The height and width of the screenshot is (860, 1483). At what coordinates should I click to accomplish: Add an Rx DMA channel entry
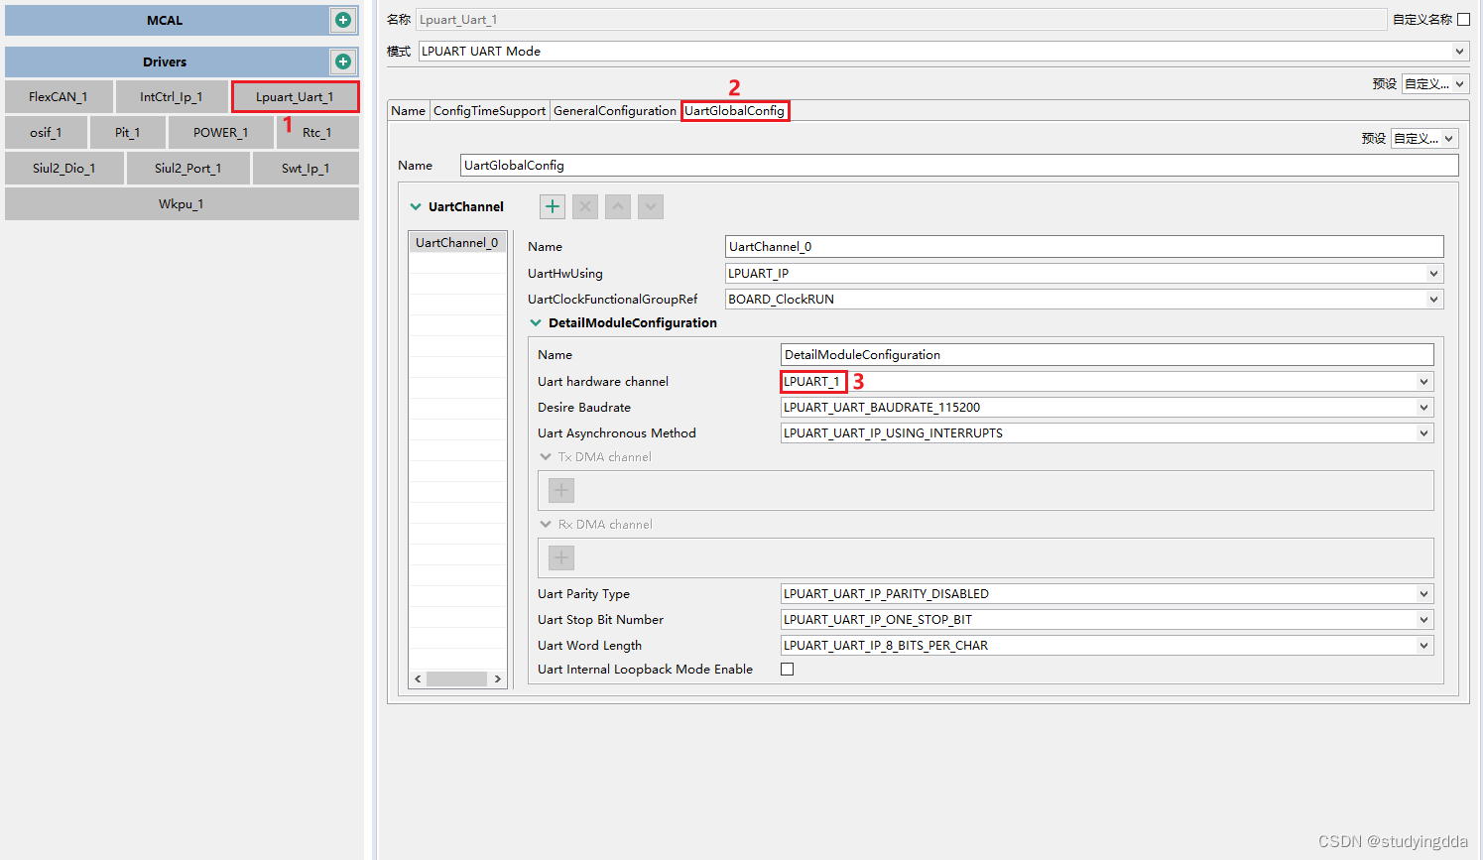(561, 557)
